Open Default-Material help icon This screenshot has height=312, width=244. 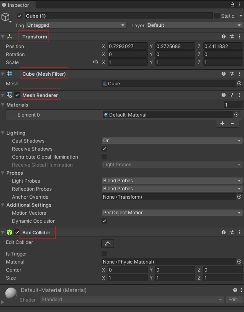[x=235, y=290]
